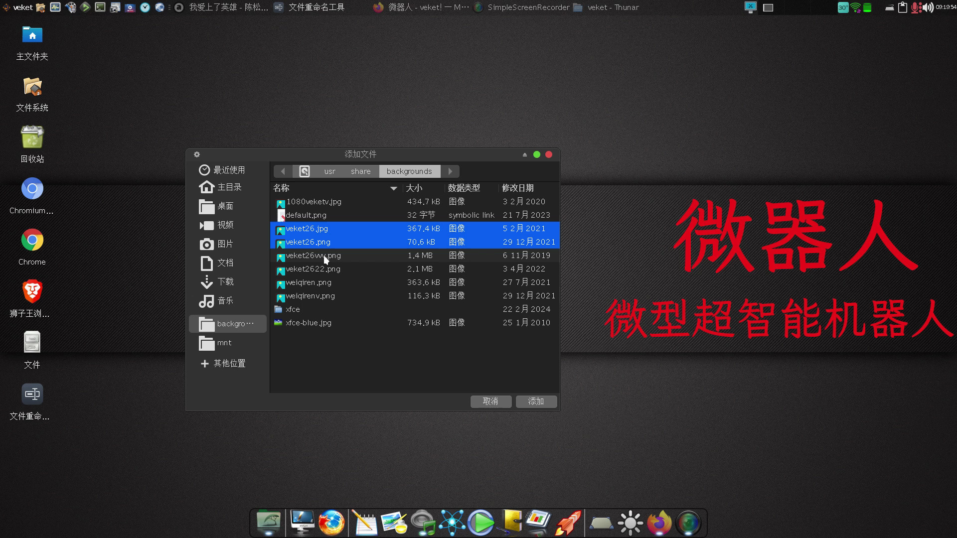Open the Trash (回收站) desktop icon
The height and width of the screenshot is (538, 957).
click(x=32, y=137)
